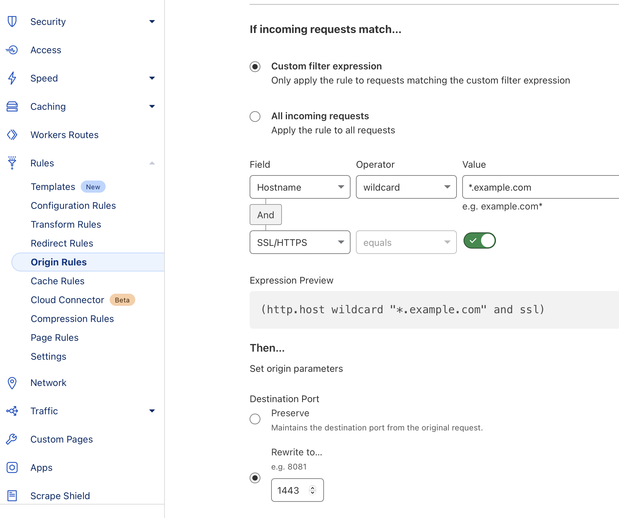Screen dimensions: 619x518
Task: Click the And connector button
Action: click(x=265, y=215)
